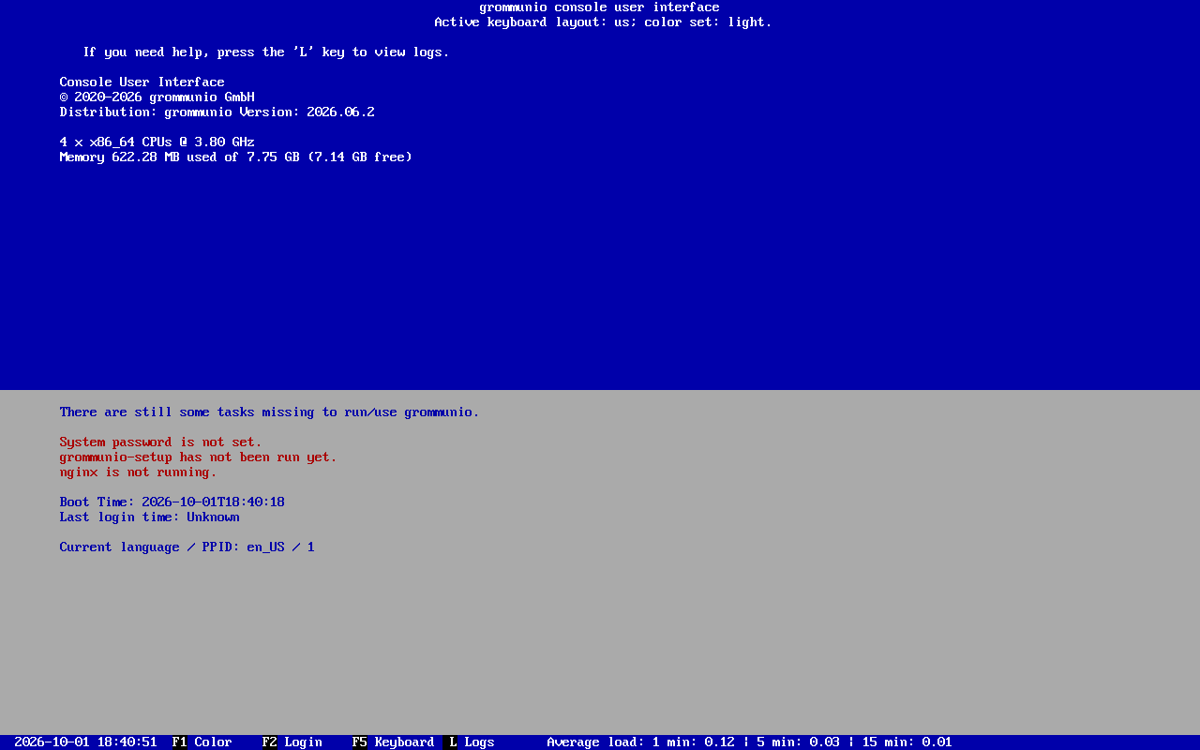The width and height of the screenshot is (1200, 750).
Task: Click the 15 min average load value
Action: pyautogui.click(x=937, y=742)
